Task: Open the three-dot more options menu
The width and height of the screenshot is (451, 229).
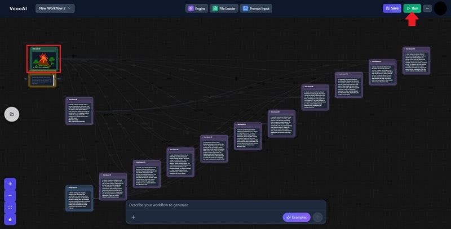Action: coord(427,8)
